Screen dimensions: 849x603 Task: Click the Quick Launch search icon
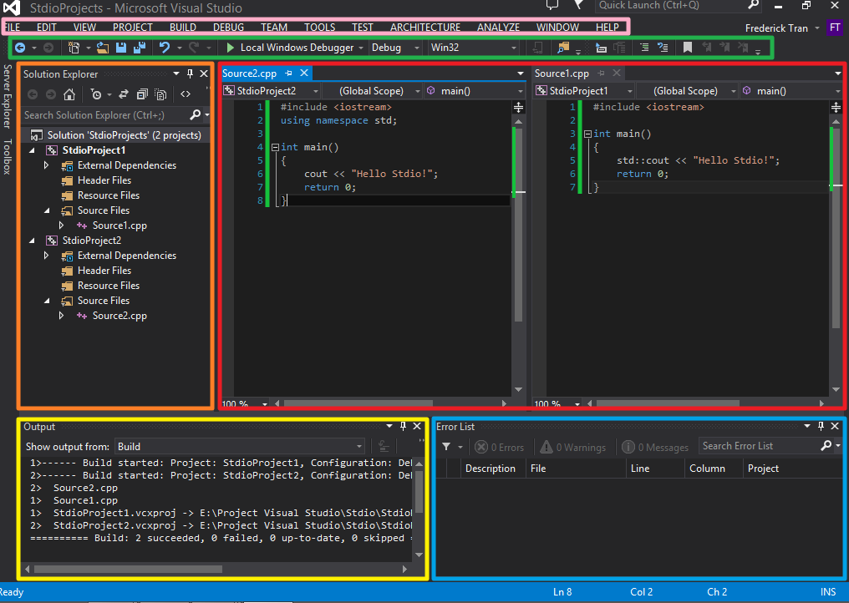753,5
